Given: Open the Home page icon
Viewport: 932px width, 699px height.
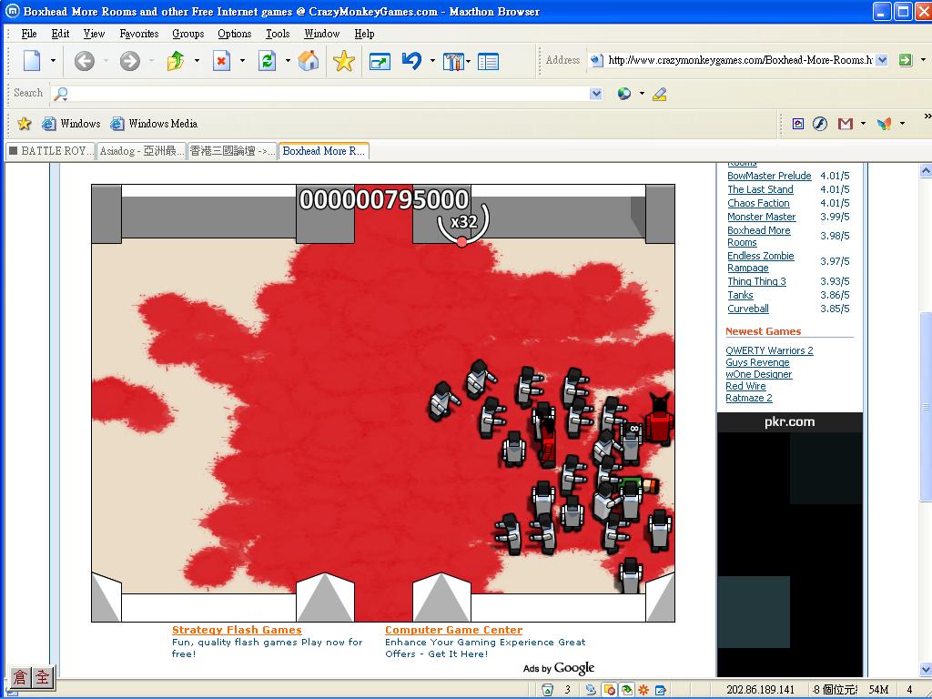Looking at the screenshot, I should tap(309, 61).
